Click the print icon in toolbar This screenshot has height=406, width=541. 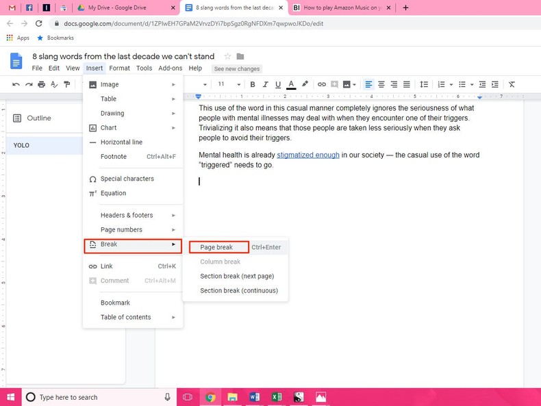(x=42, y=84)
